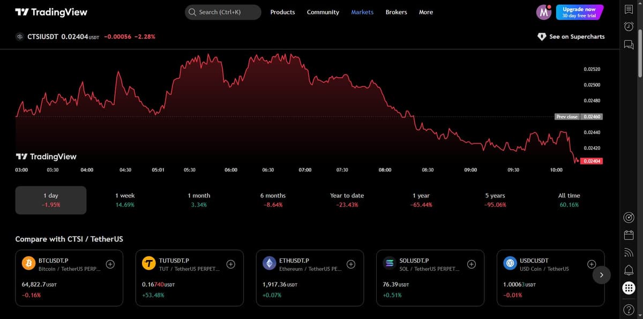Open the news feed icon

[x=629, y=253]
